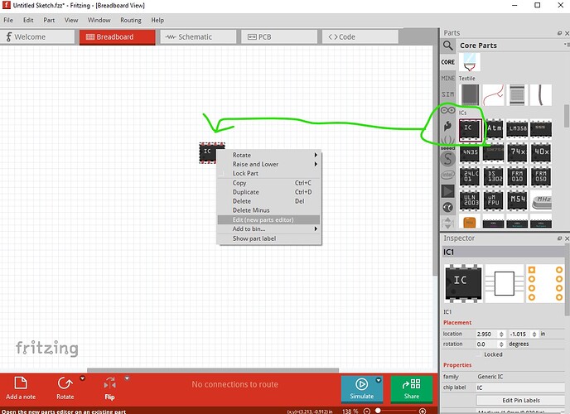The image size is (570, 414).
Task: Click the canvas horizontal scrollbar
Action: 213,370
